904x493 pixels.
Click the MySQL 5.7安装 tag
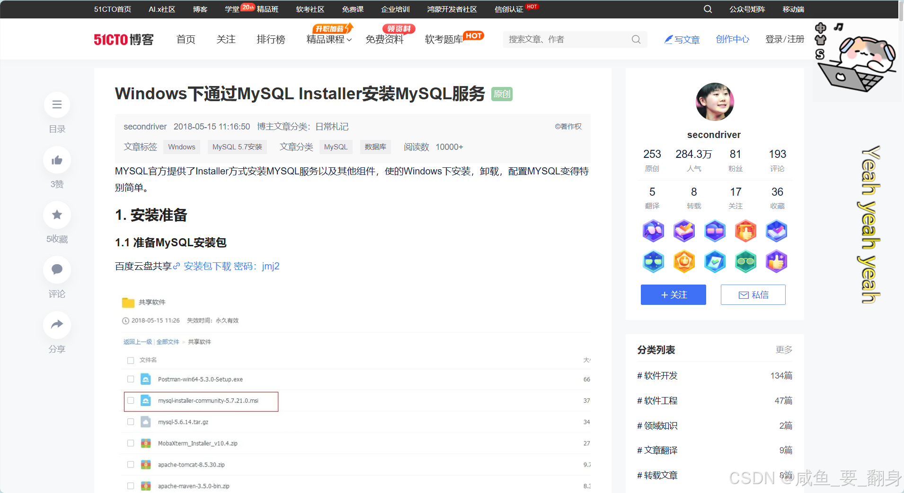pos(237,147)
